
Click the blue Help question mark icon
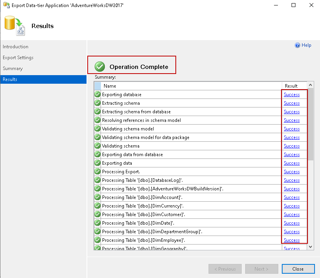[x=297, y=46]
